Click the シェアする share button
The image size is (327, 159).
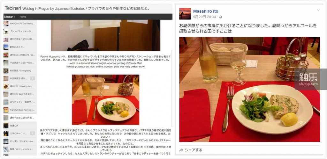pyautogui.click(x=191, y=150)
